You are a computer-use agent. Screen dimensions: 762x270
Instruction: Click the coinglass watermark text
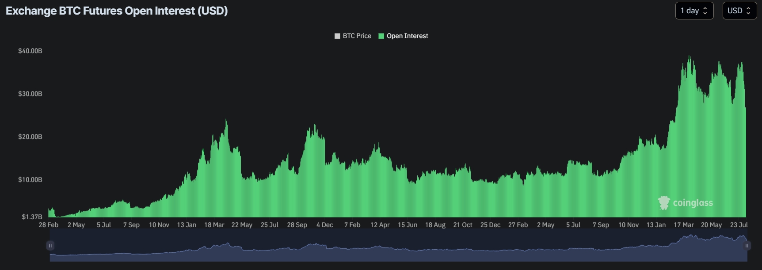693,203
